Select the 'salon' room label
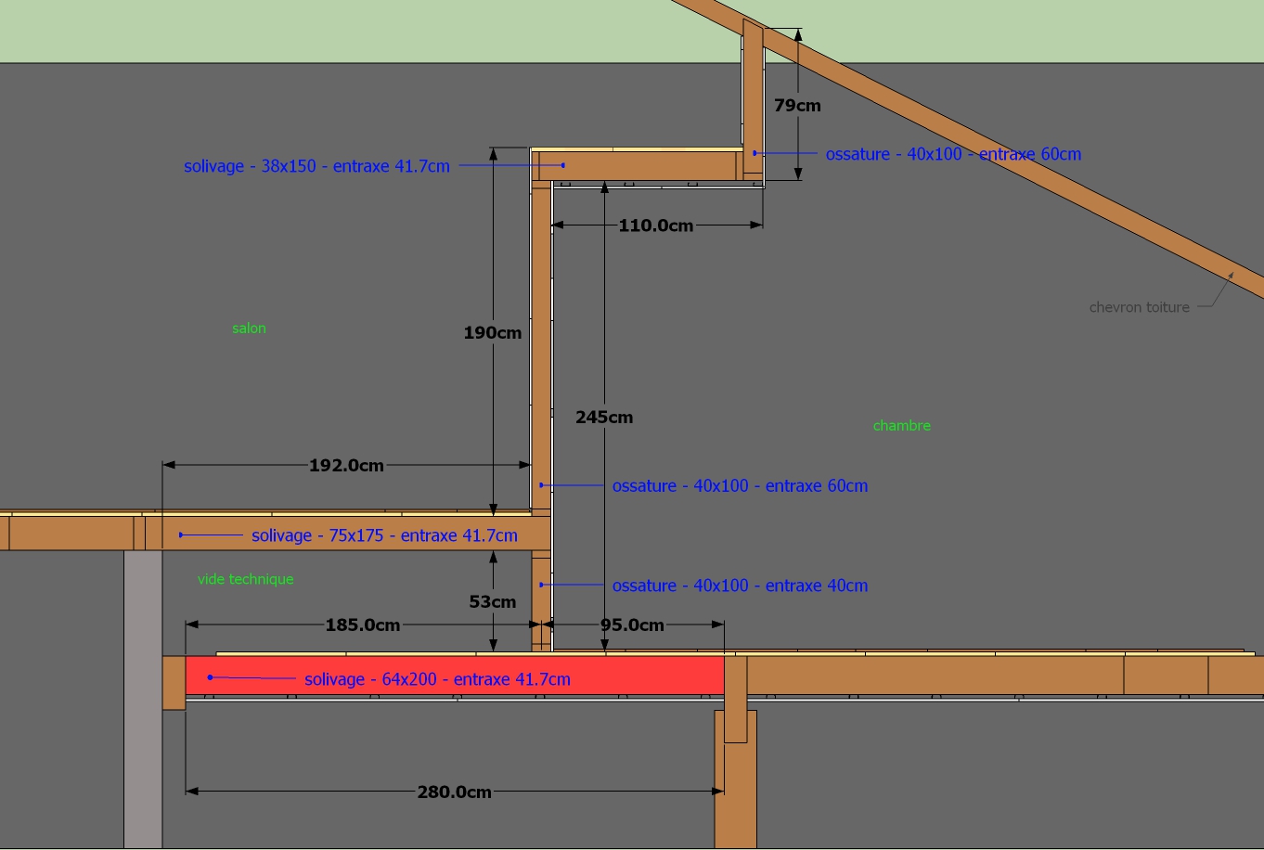 (x=249, y=328)
